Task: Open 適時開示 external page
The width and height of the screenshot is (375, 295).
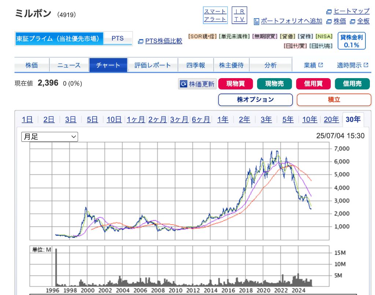Action: 352,65
